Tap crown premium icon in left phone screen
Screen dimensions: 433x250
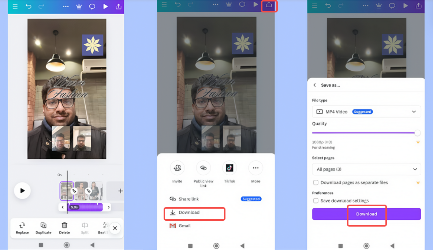[79, 6]
